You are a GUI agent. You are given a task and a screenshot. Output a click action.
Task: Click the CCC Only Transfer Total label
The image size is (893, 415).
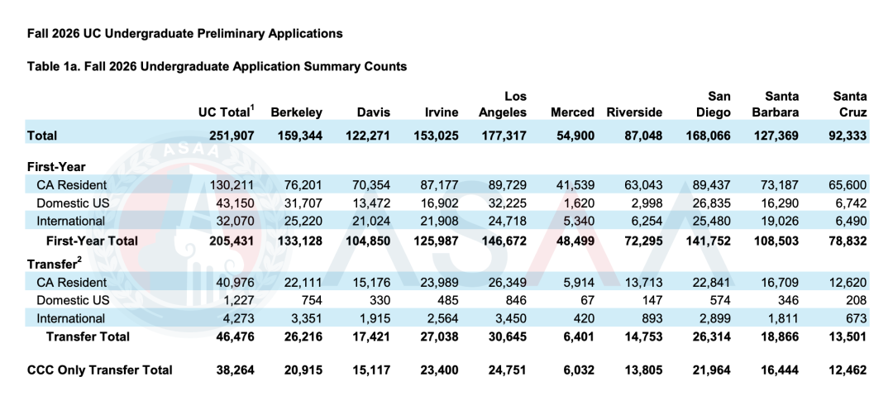[x=100, y=370]
